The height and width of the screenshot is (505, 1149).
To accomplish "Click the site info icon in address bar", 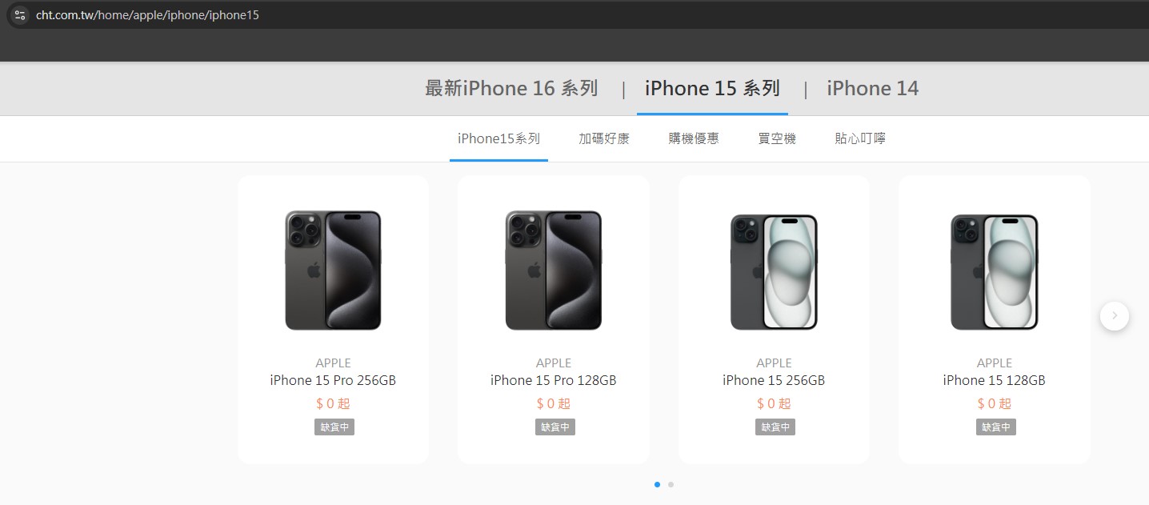I will (19, 15).
